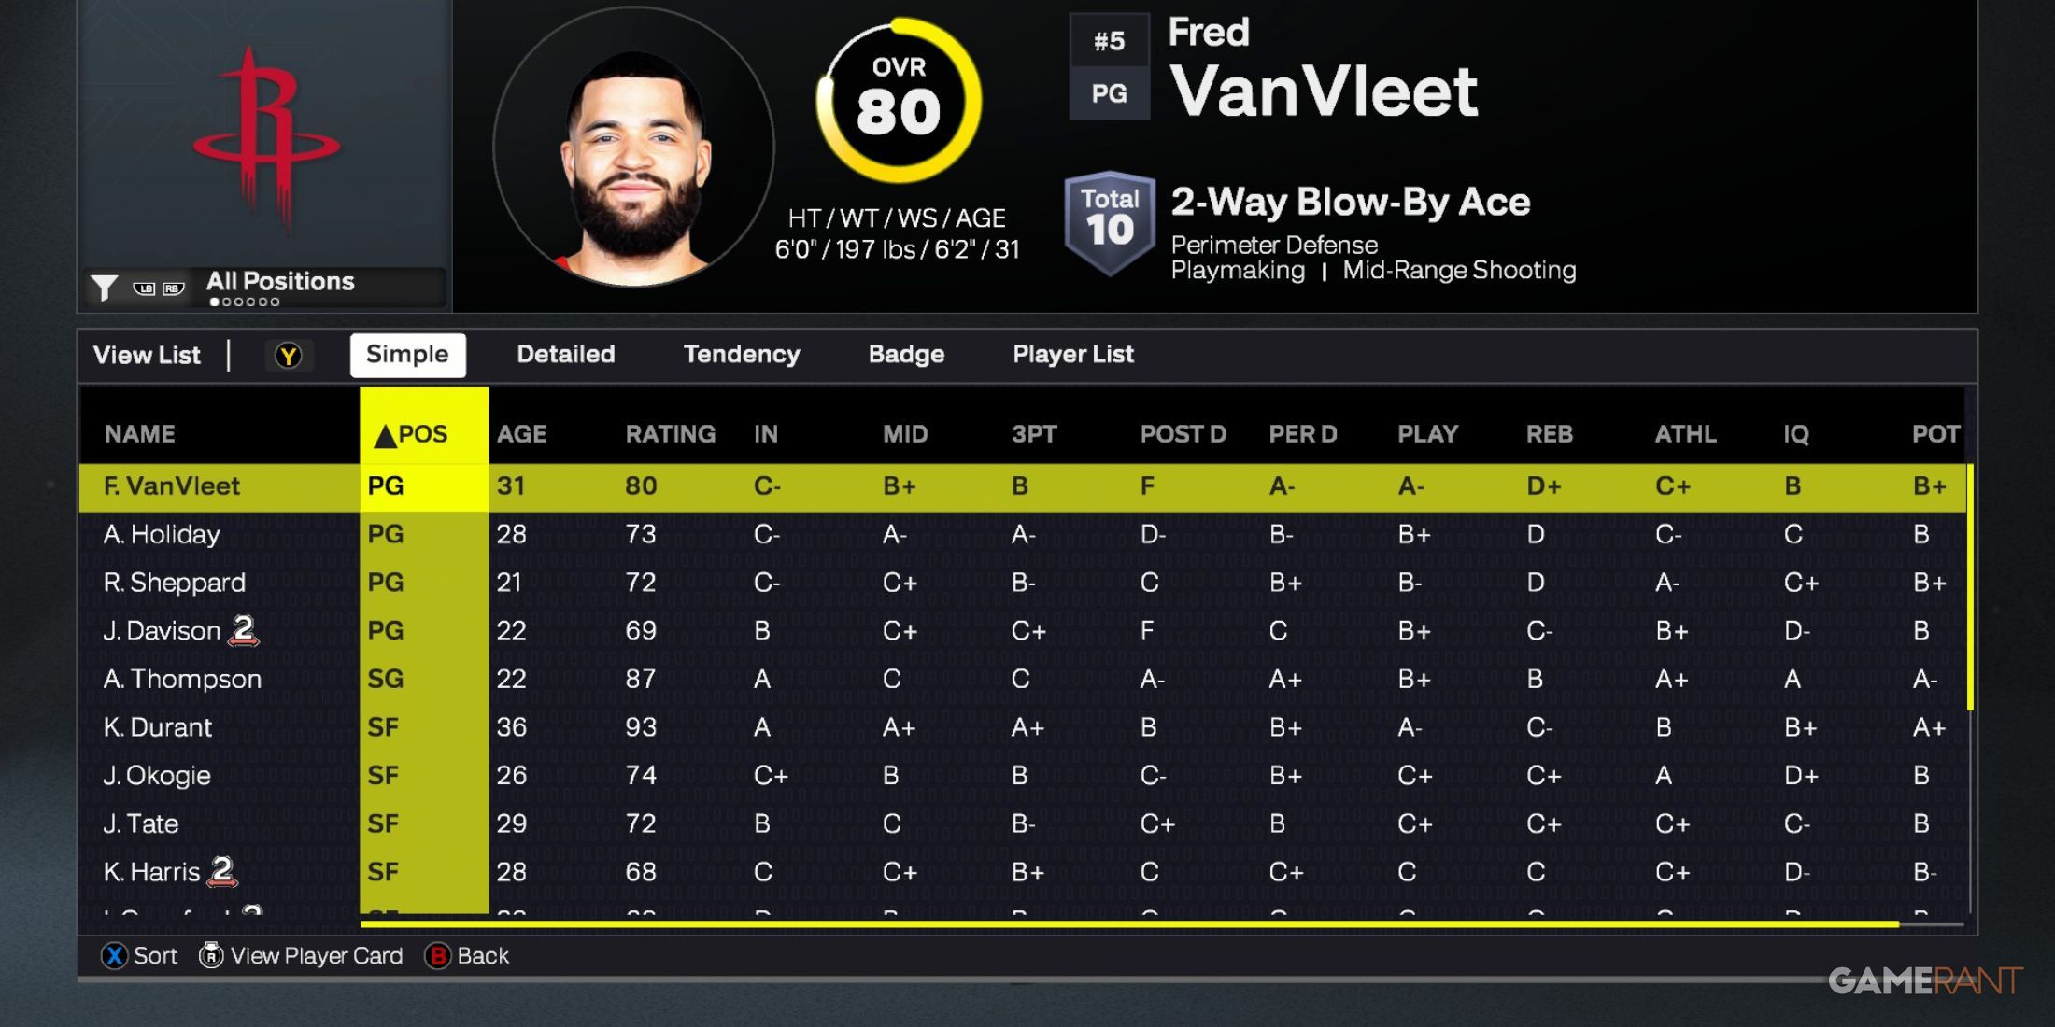
Task: Click the red B Back icon
Action: point(437,955)
